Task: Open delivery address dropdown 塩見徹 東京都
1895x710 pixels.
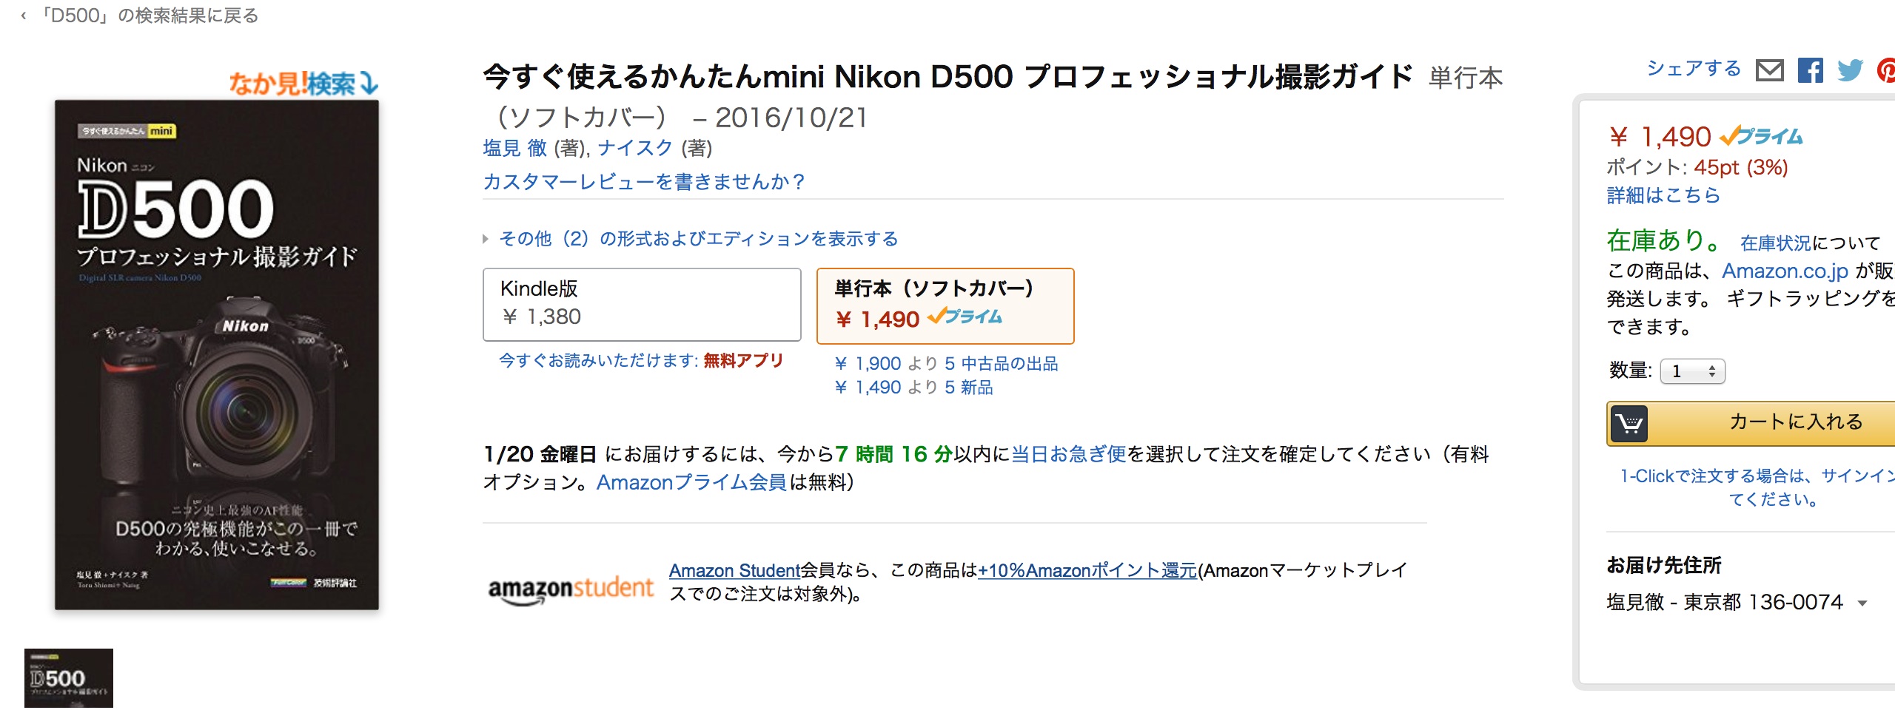Action: click(x=1737, y=602)
